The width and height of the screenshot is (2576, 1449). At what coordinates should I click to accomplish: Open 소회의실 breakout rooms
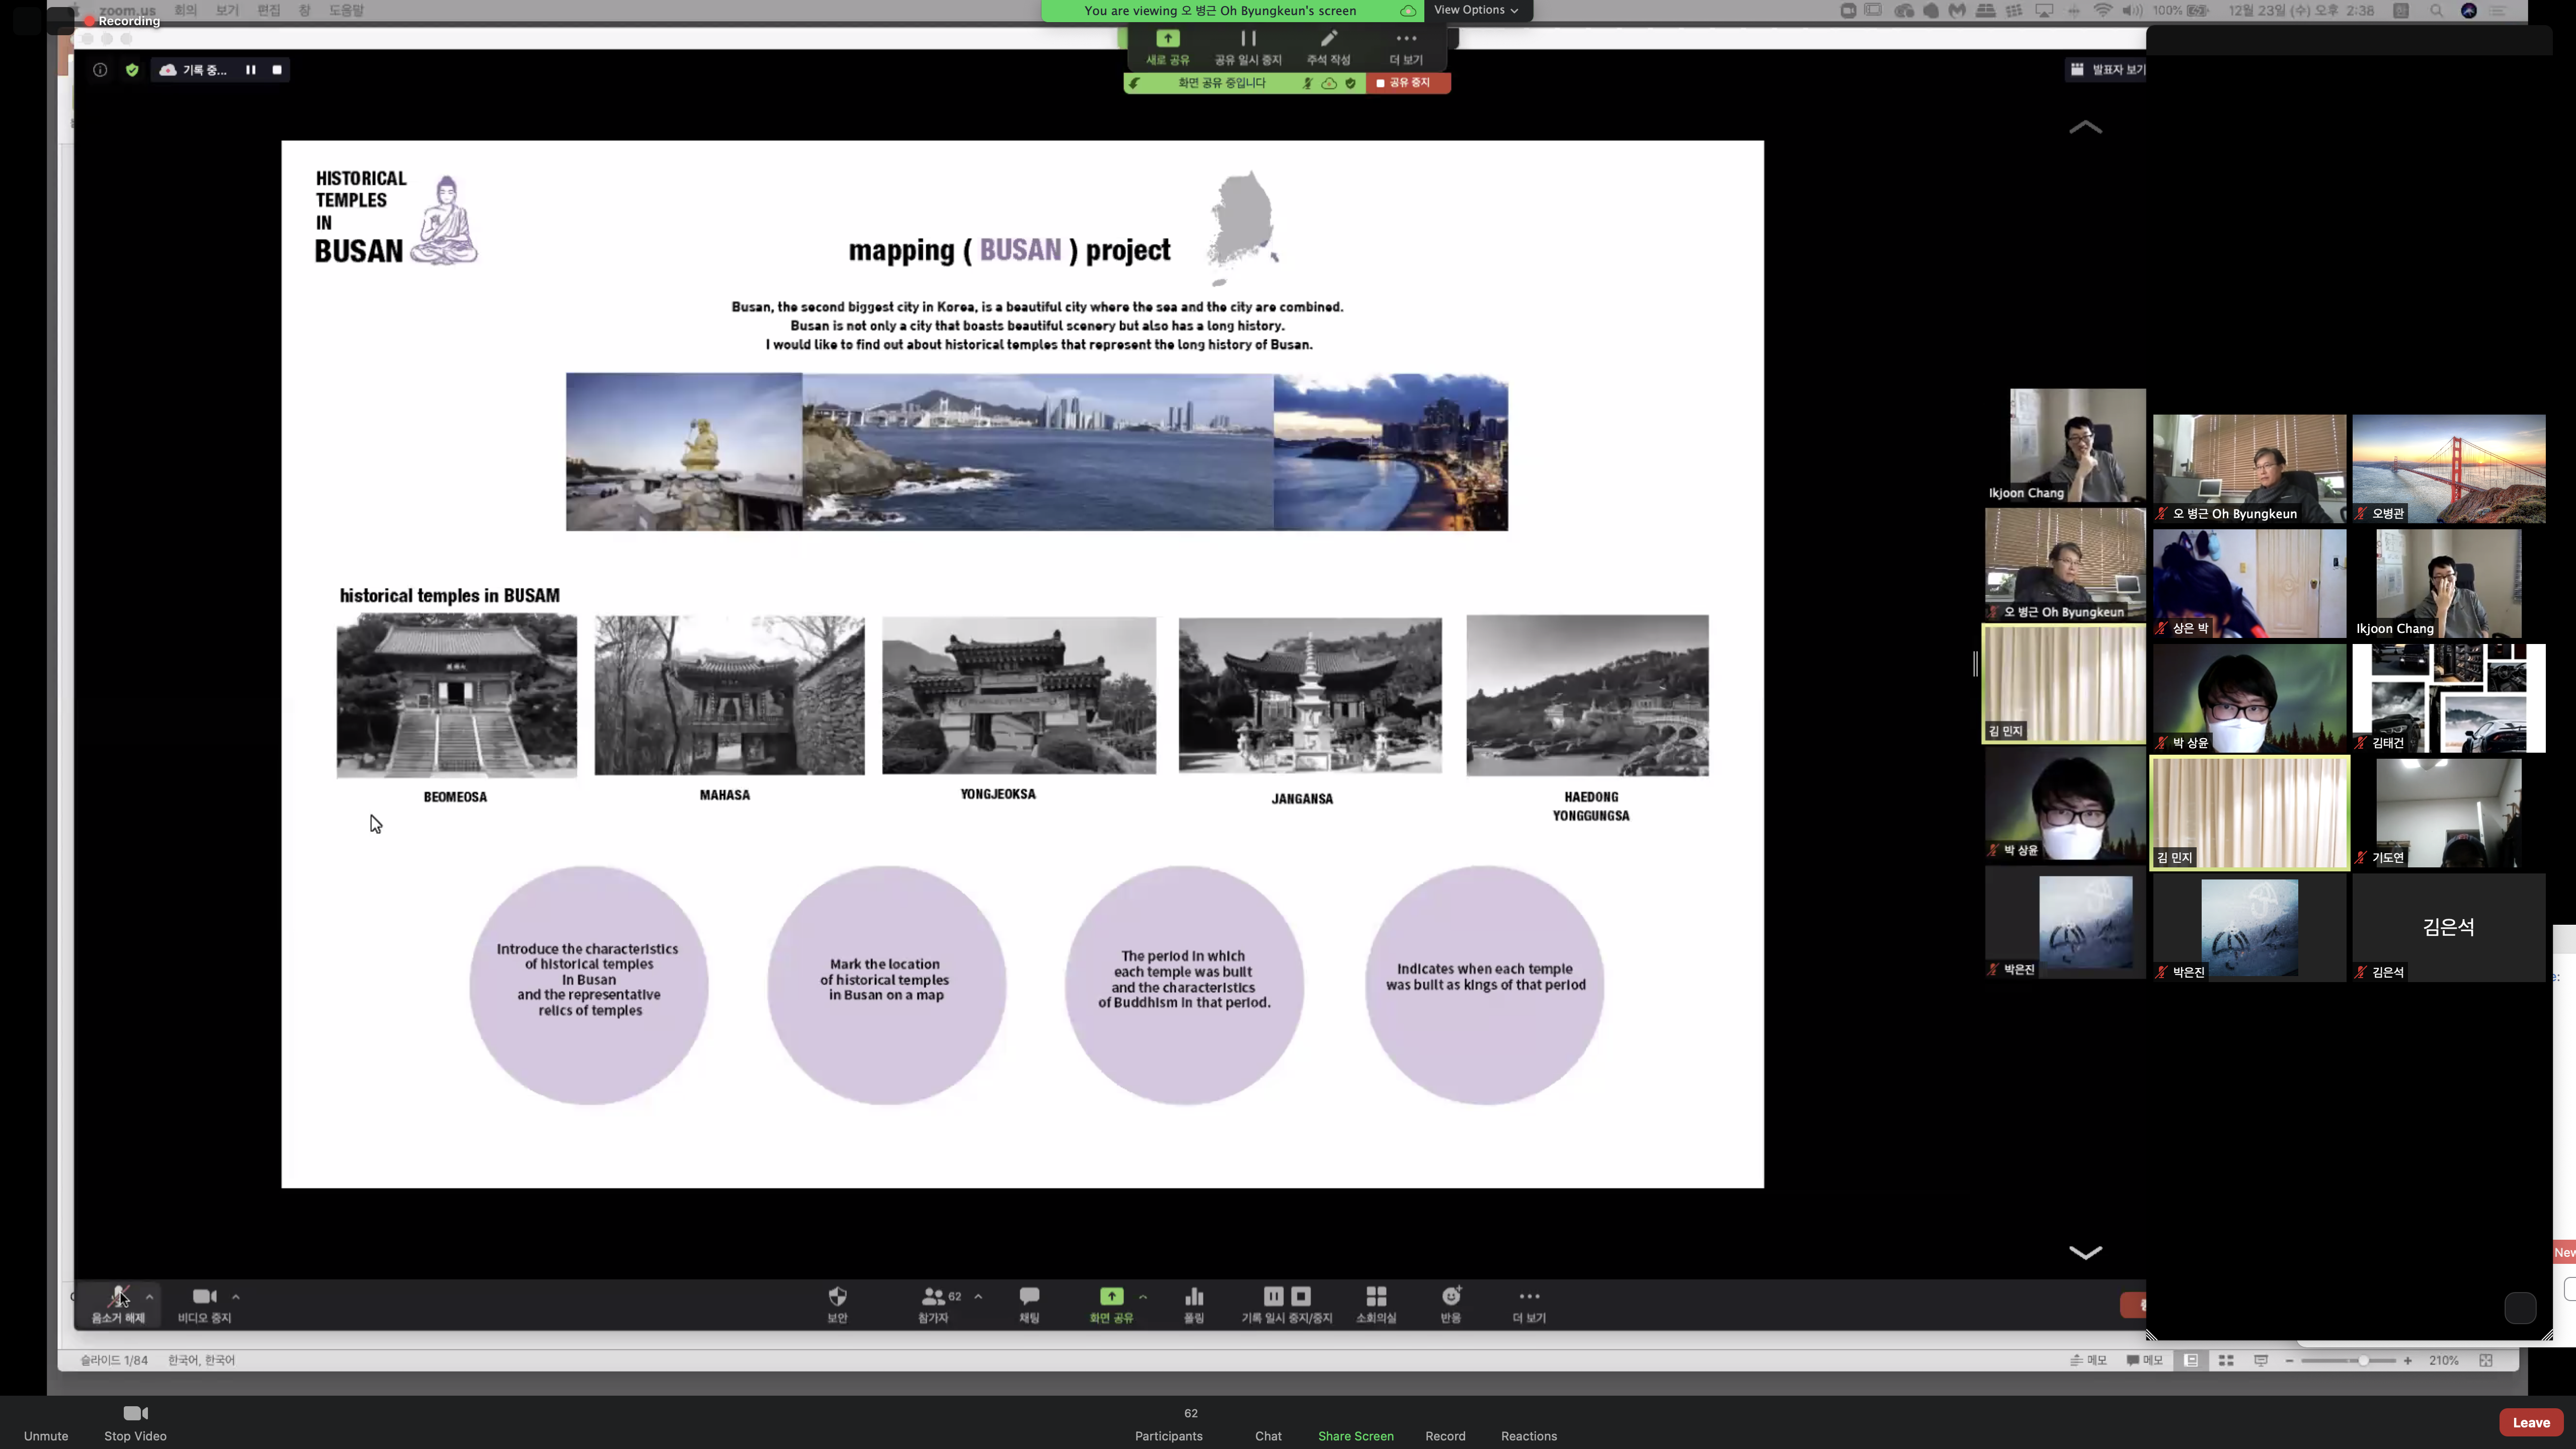tap(1376, 1305)
